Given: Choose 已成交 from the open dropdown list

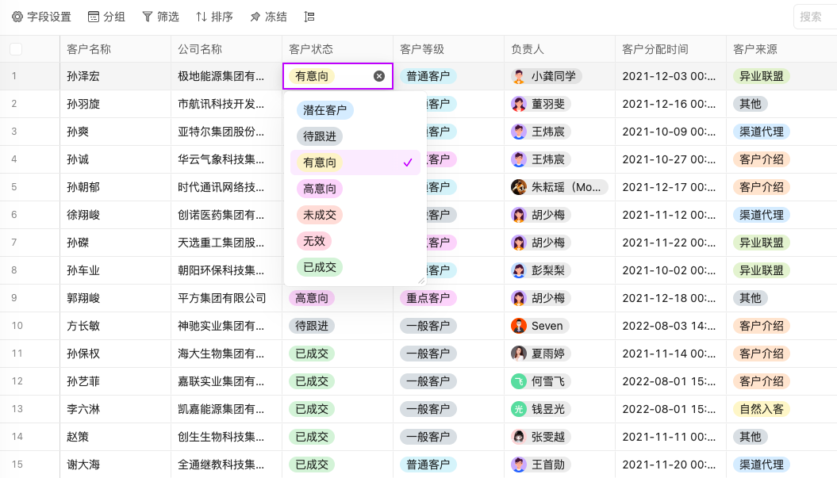Looking at the screenshot, I should (320, 267).
